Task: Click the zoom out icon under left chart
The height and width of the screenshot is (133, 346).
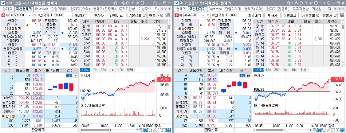Action: click(x=159, y=130)
